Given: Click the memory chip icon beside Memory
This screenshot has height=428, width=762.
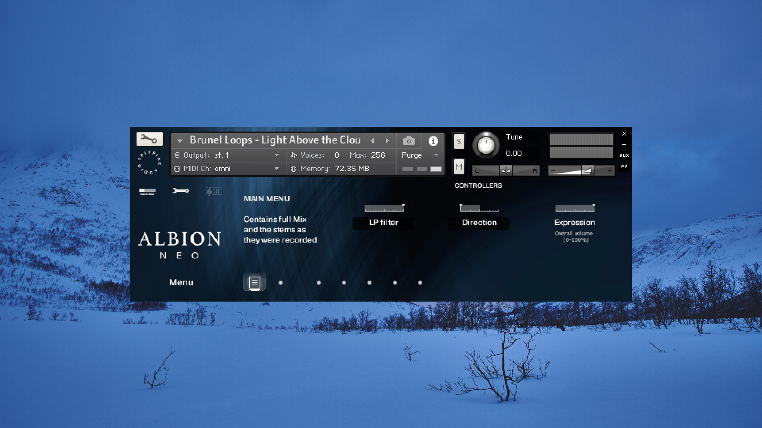Looking at the screenshot, I should (x=294, y=169).
